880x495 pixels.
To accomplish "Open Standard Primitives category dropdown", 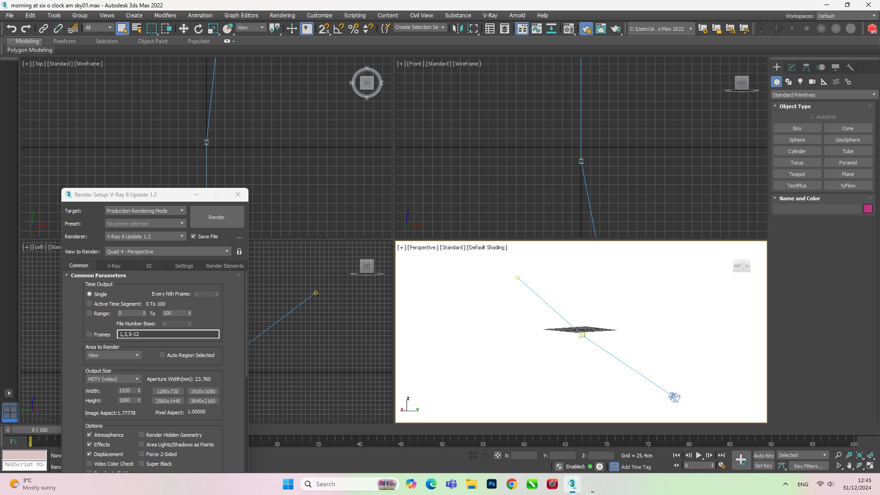I will (x=824, y=95).
